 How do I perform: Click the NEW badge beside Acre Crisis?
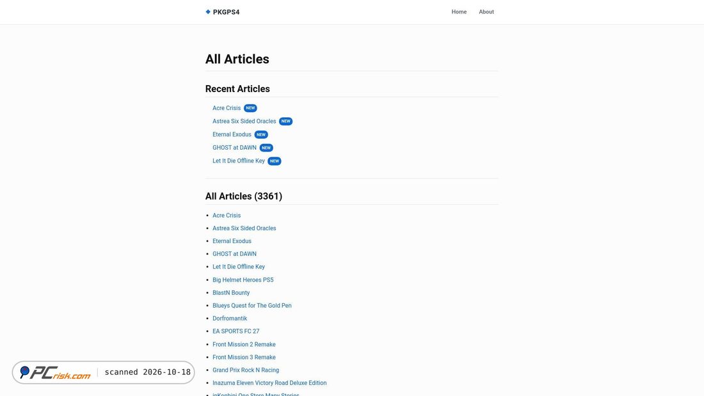pyautogui.click(x=250, y=108)
